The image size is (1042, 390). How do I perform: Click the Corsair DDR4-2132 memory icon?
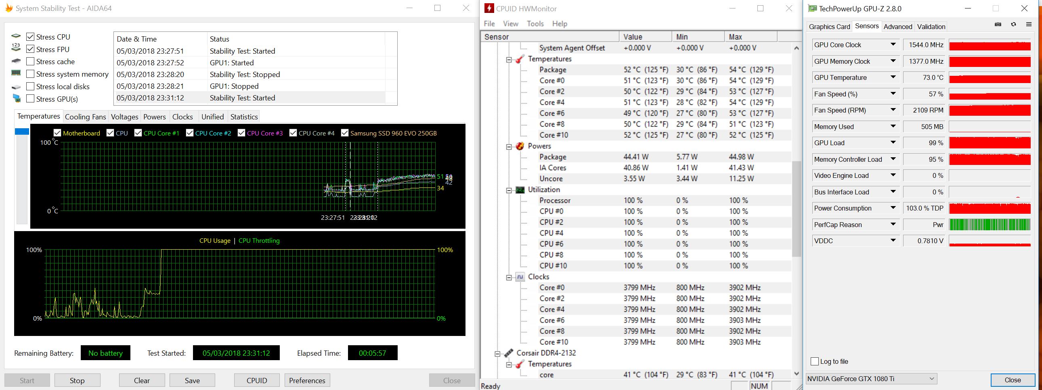509,353
